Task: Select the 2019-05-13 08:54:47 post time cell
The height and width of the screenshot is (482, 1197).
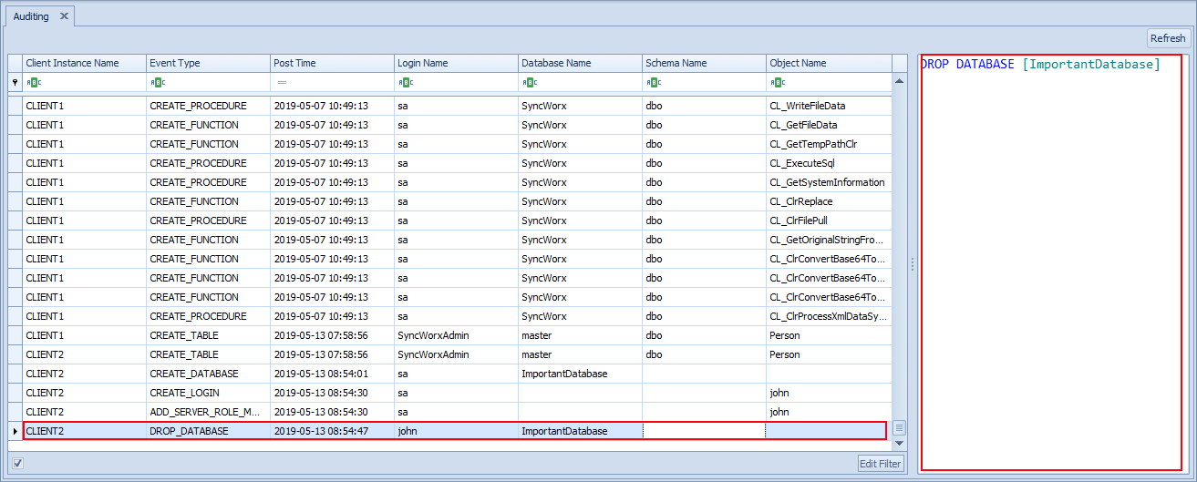Action: [332, 431]
